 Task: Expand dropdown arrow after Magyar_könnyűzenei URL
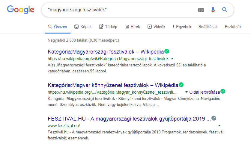coord(186,92)
